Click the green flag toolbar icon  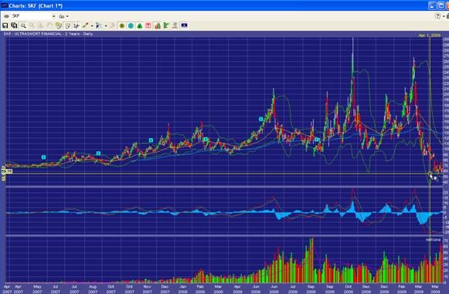tap(166, 25)
